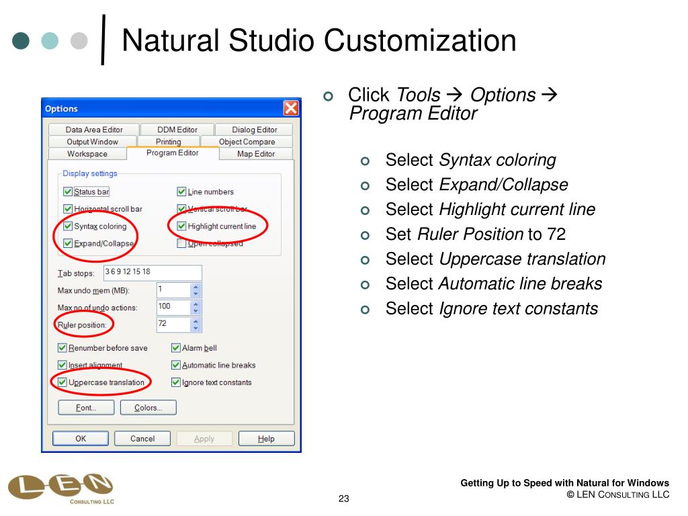Close the Options dialog with the red X
The image size is (688, 516).
[x=291, y=108]
